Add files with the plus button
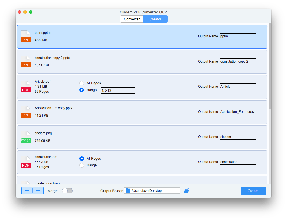Image resolution: width=287 pixels, height=220 pixels. point(27,191)
